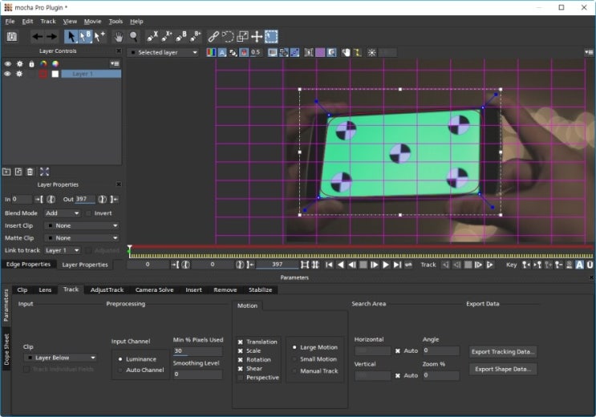Open the Movie menu

93,22
